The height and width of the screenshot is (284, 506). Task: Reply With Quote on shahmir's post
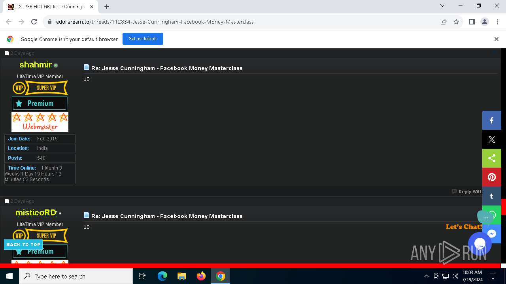pyautogui.click(x=467, y=191)
